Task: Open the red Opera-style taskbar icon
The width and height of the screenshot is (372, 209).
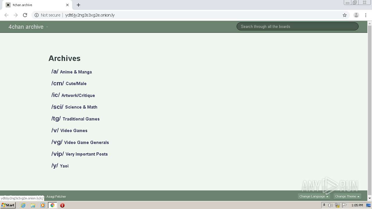Action: click(62, 205)
